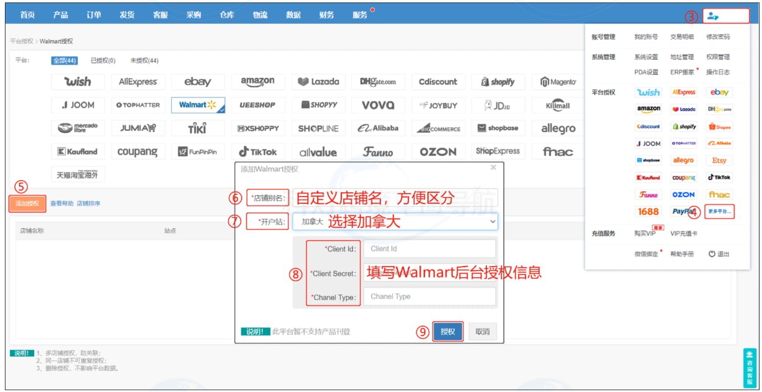Viewport: 762px width, 392px height.
Task: Open the 订单 menu in the top navigation
Action: (x=94, y=15)
